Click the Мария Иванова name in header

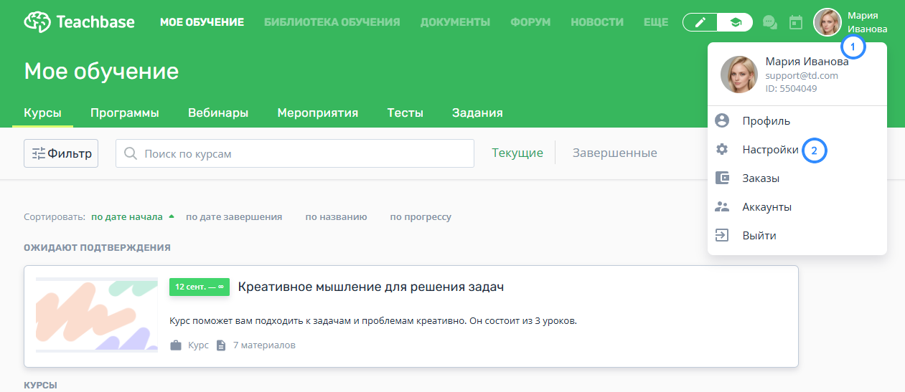867,22
